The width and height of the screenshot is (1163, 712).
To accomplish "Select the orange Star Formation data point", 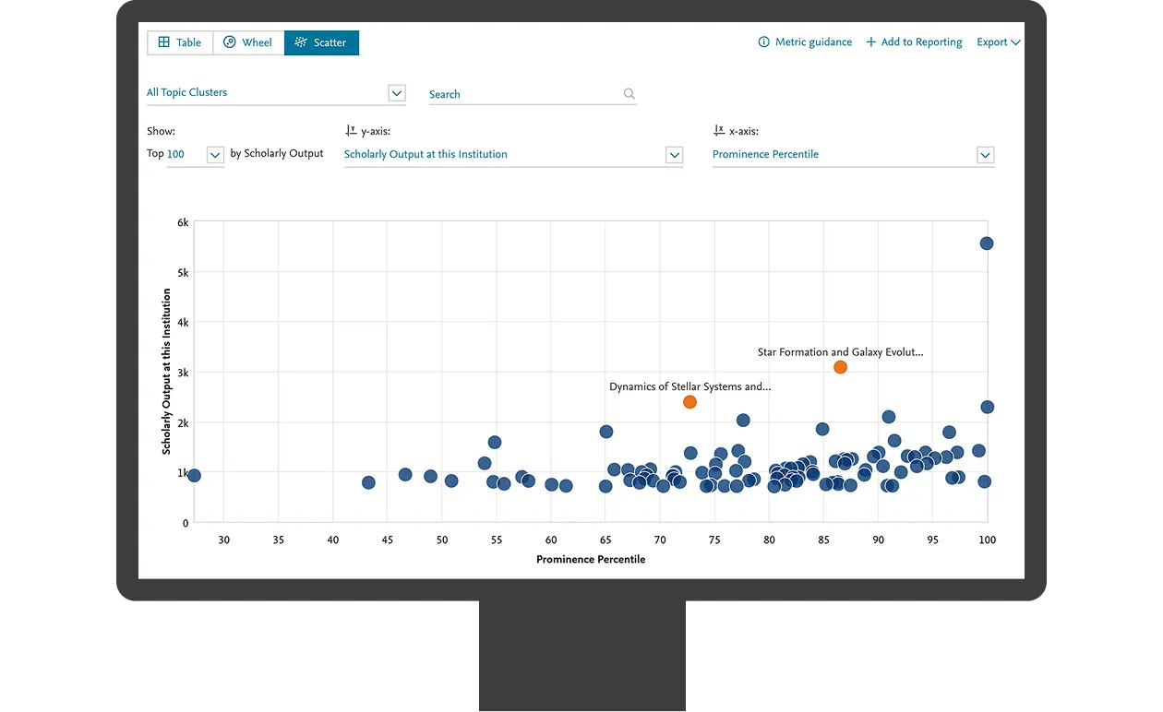I will tap(840, 367).
